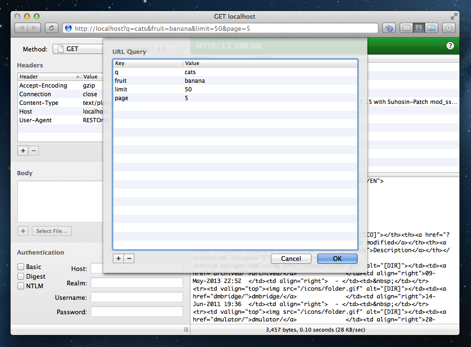This screenshot has height=347, width=471.
Task: Select the fruit key in URL Query
Action: pyautogui.click(x=121, y=81)
